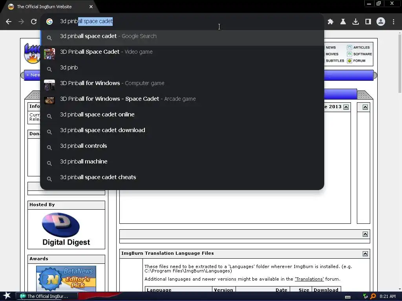Open the Downloads toolbar icon

tap(356, 22)
